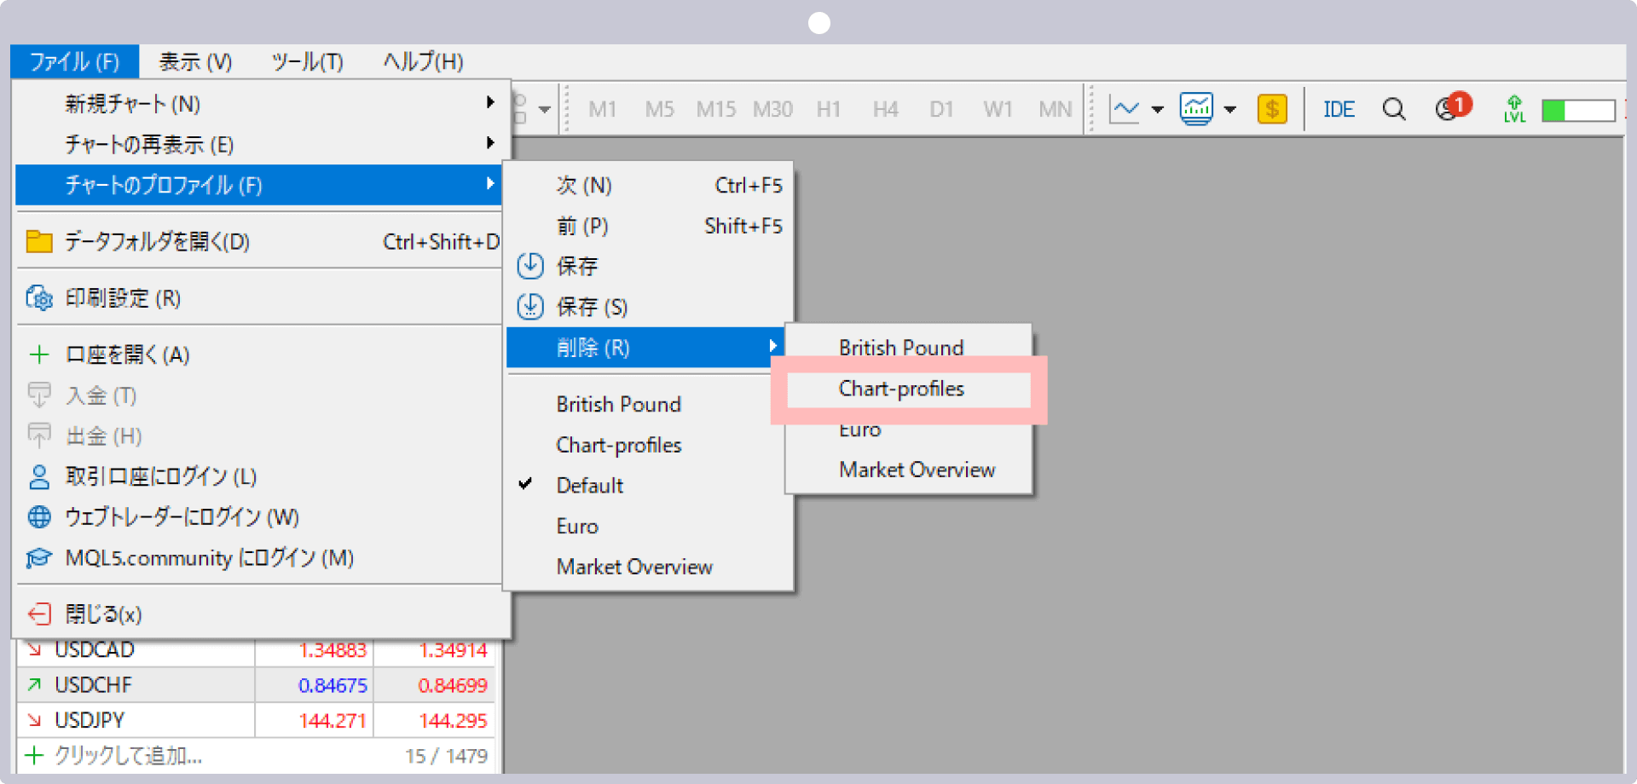This screenshot has height=784, width=1637.
Task: Click USDJPY ask value 144.295
Action: point(453,720)
